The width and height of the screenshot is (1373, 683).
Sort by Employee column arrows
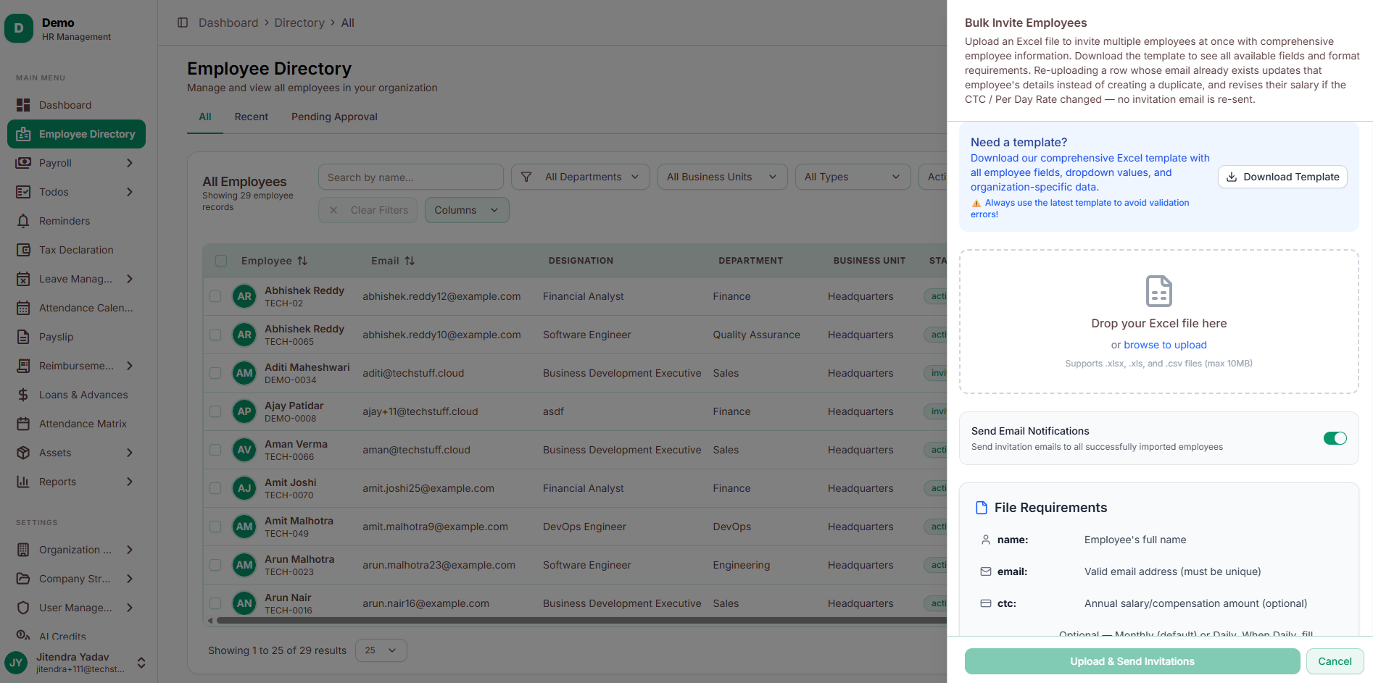click(302, 261)
